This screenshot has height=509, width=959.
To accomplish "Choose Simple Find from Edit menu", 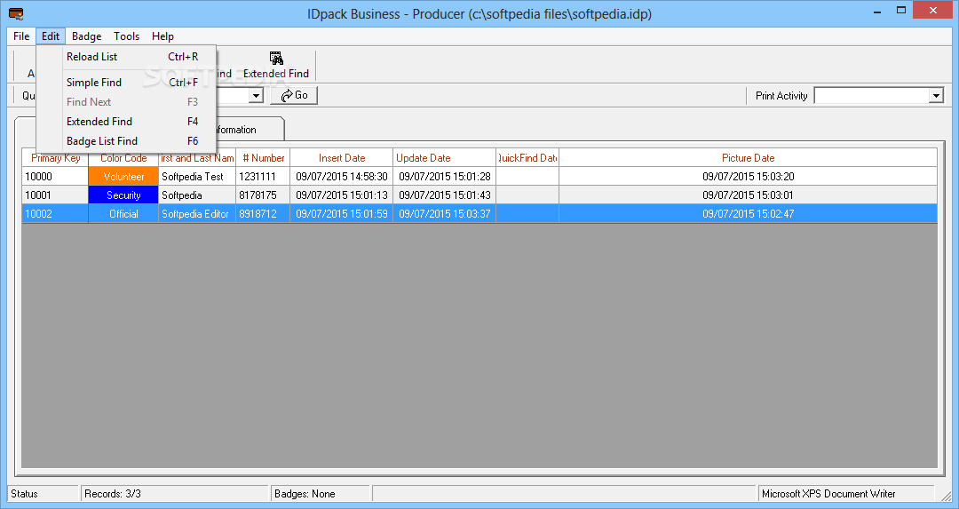I will pyautogui.click(x=126, y=82).
